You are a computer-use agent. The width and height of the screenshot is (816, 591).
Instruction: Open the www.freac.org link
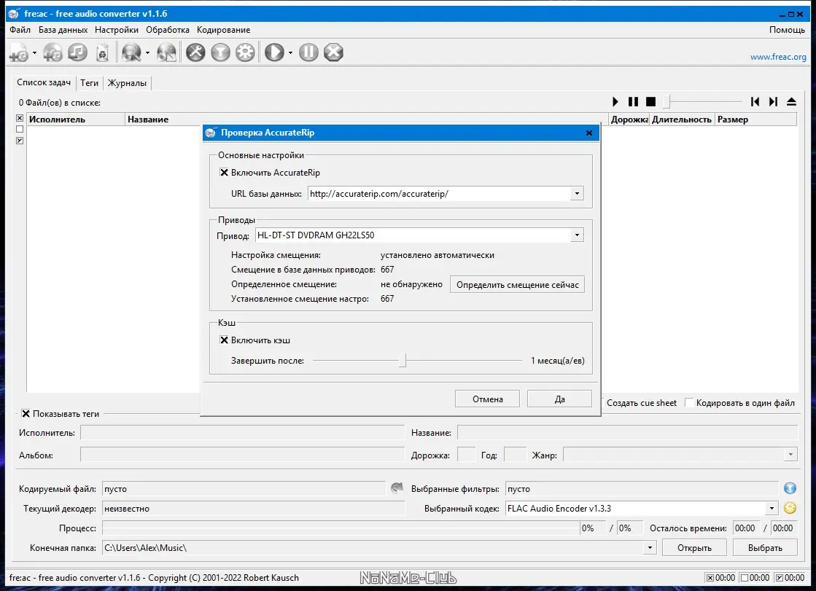click(x=777, y=55)
